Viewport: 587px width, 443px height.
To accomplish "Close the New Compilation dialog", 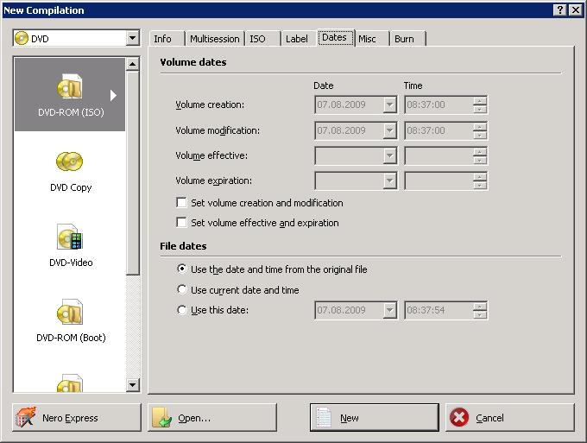I will (x=575, y=10).
